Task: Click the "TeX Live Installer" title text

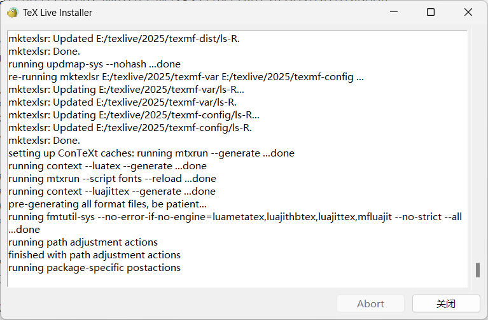Action: [57, 13]
